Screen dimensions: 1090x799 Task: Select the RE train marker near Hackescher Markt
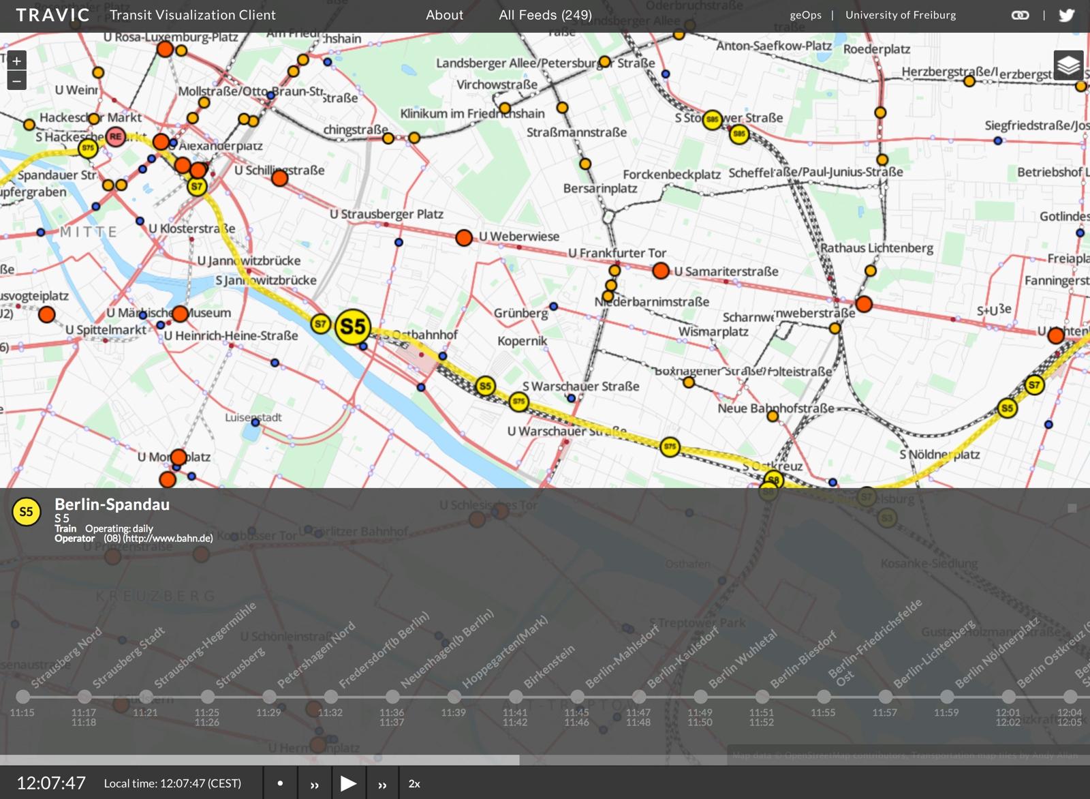click(116, 136)
